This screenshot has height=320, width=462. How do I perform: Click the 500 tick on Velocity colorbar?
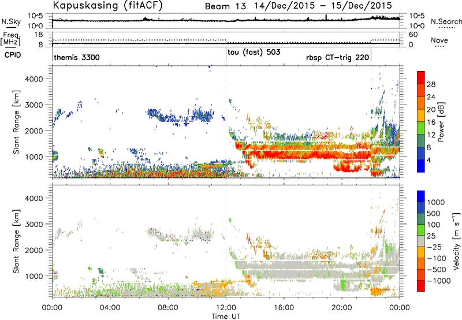tap(434, 213)
